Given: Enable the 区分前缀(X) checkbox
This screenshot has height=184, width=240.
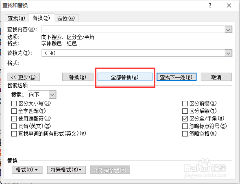Looking at the screenshot, I should (185, 103).
